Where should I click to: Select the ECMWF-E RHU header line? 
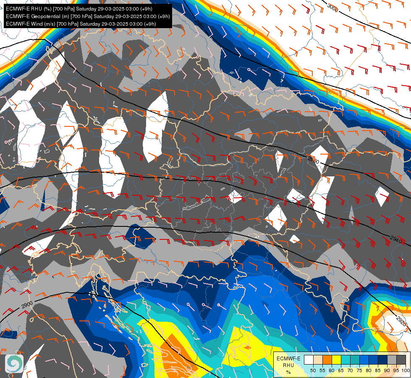point(79,9)
